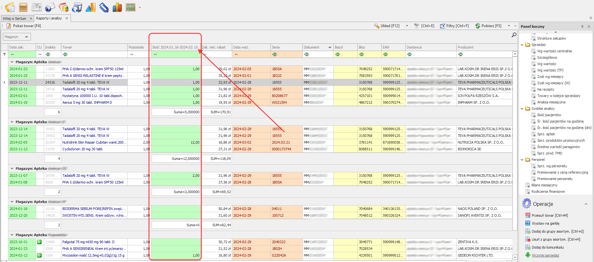Switch to Witaj w Sertum tab
This screenshot has width=594, height=262.
[x=14, y=19]
